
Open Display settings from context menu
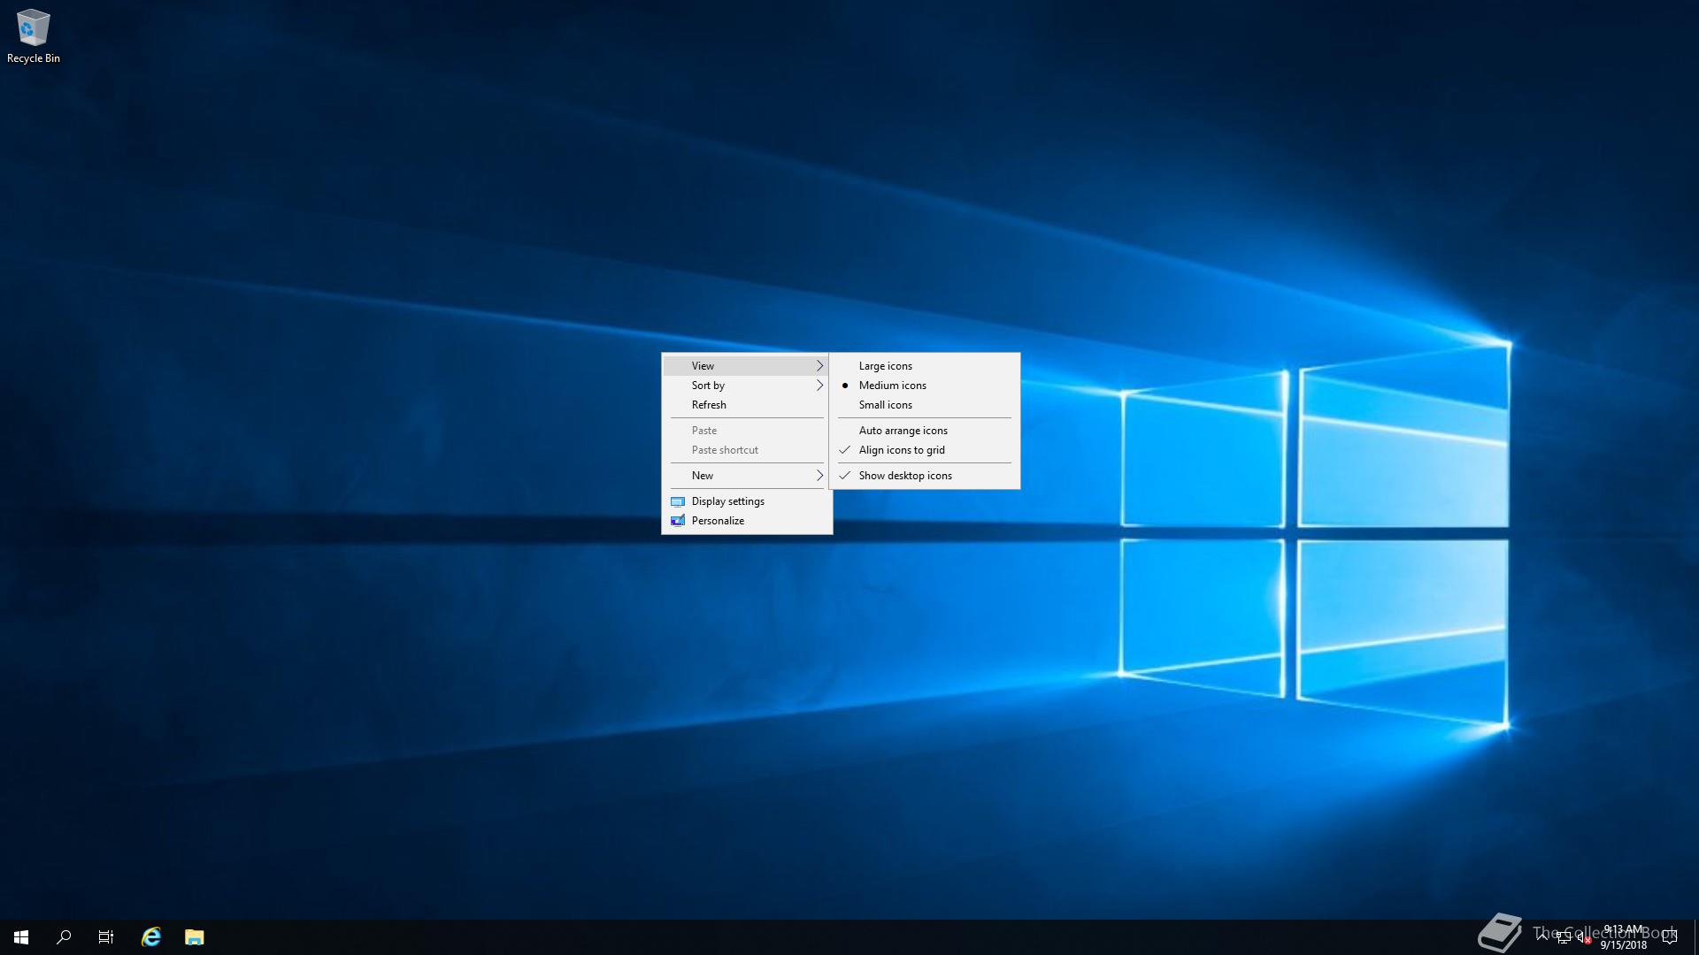[746, 501]
